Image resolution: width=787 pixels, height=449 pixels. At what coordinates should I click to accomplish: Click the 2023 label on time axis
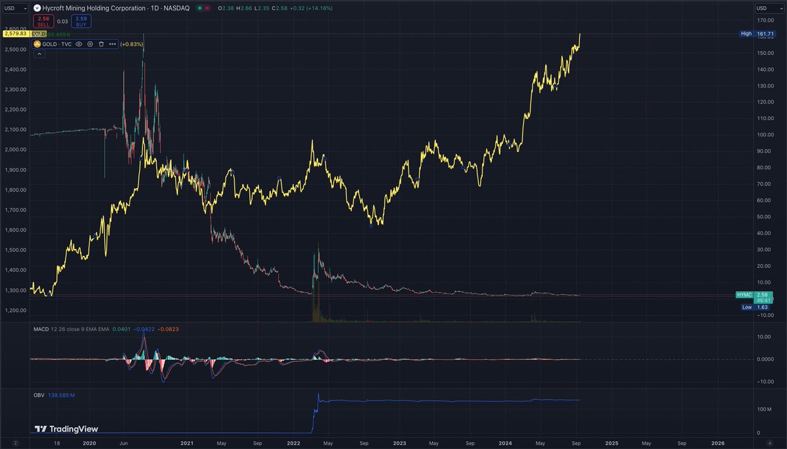[x=399, y=443]
